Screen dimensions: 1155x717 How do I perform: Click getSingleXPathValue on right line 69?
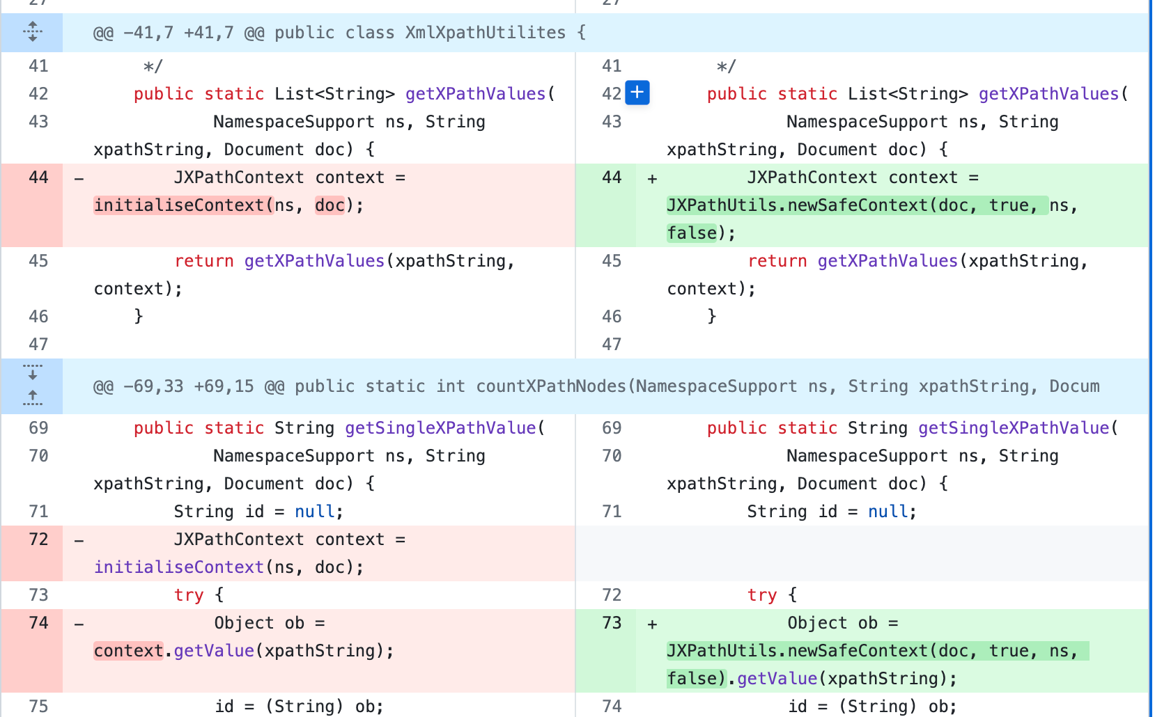[x=1014, y=428]
